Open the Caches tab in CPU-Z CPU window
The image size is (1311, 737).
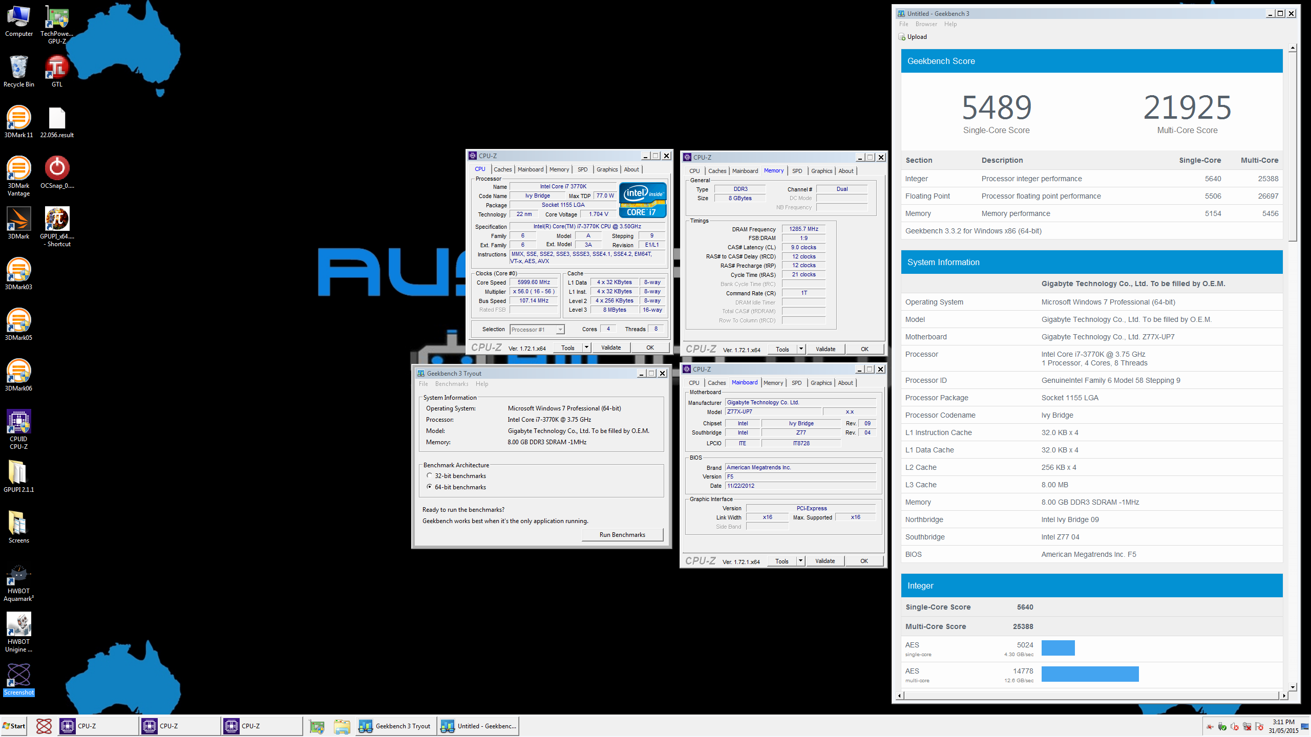coord(502,169)
